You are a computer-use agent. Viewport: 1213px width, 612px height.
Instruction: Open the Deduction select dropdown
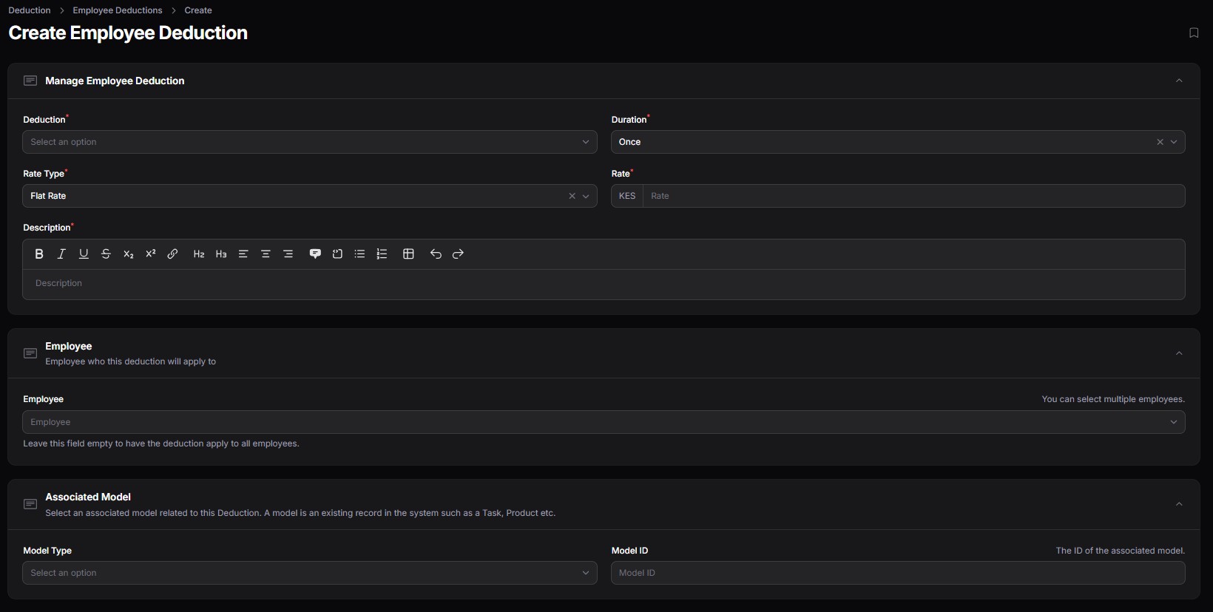pyautogui.click(x=309, y=142)
